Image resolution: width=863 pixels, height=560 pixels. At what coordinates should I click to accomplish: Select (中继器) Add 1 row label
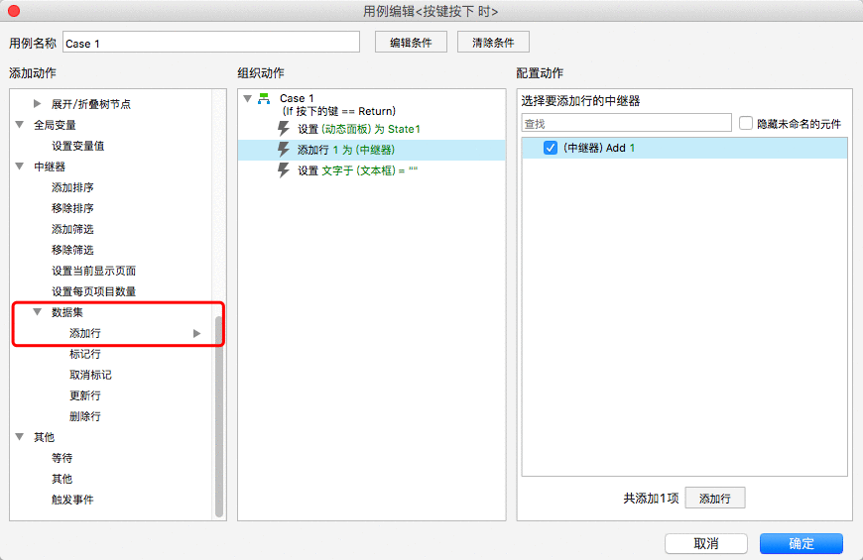(599, 148)
